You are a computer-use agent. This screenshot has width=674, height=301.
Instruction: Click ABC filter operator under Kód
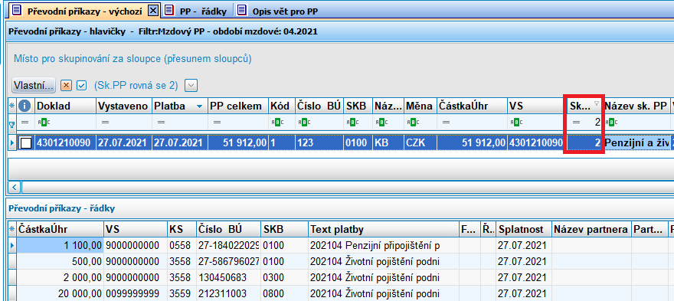click(276, 123)
